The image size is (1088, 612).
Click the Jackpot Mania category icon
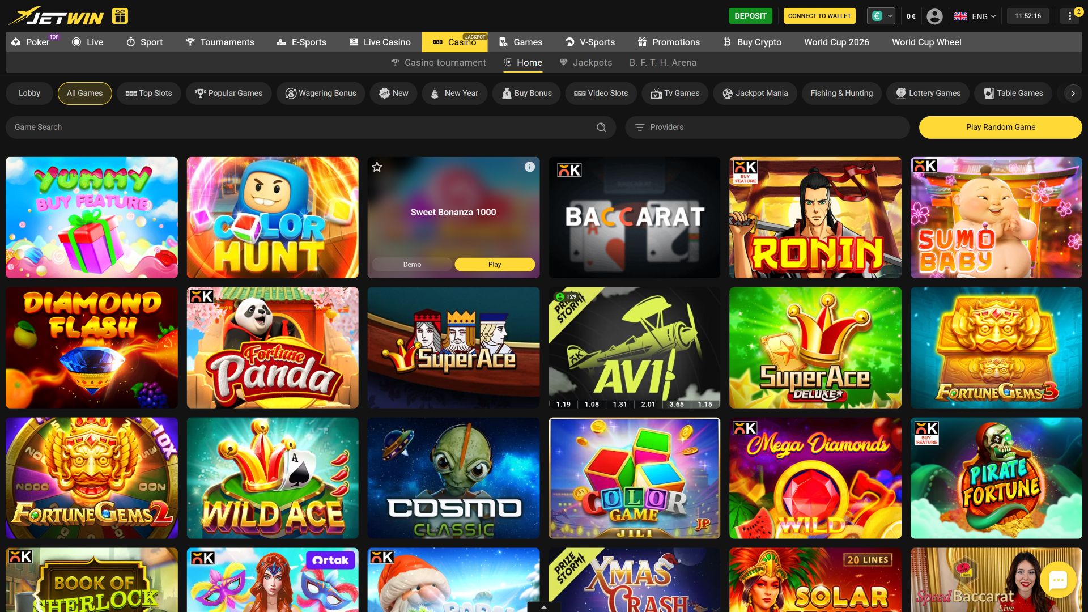coord(728,93)
